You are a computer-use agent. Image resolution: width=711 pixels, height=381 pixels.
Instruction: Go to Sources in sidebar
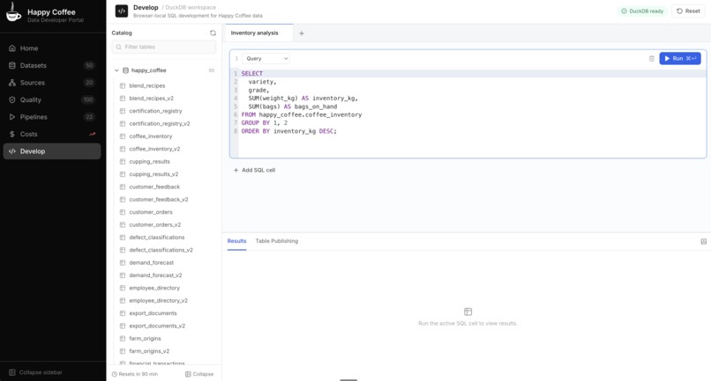click(52, 83)
